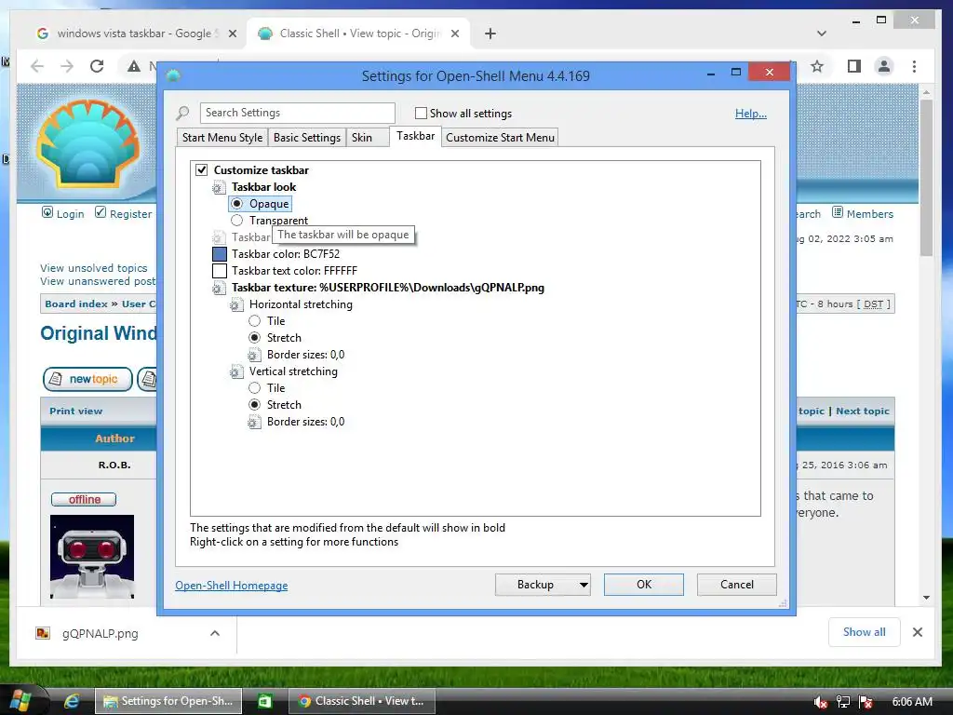Image resolution: width=953 pixels, height=715 pixels.
Task: Bookmark this page with star icon
Action: click(817, 66)
